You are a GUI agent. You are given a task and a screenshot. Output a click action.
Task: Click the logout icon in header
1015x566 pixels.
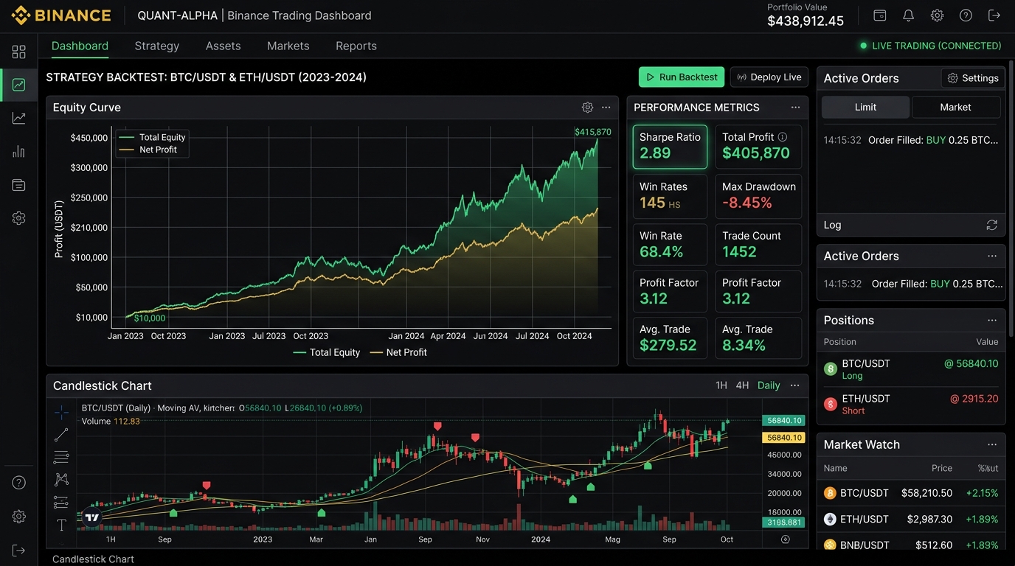(994, 15)
